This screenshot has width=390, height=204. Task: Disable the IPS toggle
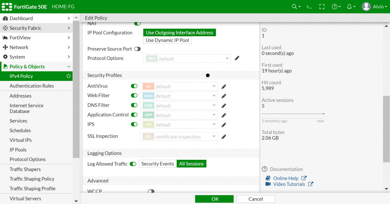click(x=134, y=124)
